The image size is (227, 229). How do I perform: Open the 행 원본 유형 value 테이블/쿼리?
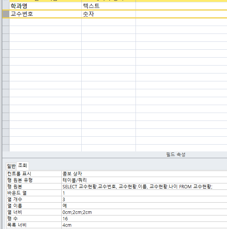[x=143, y=180]
